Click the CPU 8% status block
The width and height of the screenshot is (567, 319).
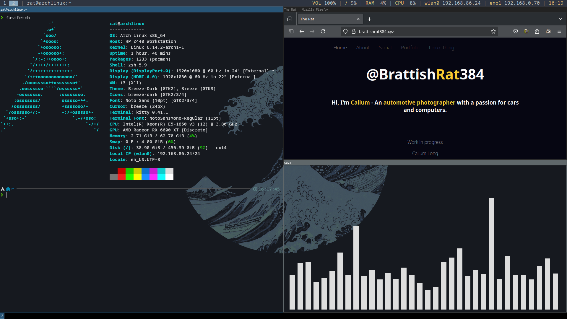405,3
